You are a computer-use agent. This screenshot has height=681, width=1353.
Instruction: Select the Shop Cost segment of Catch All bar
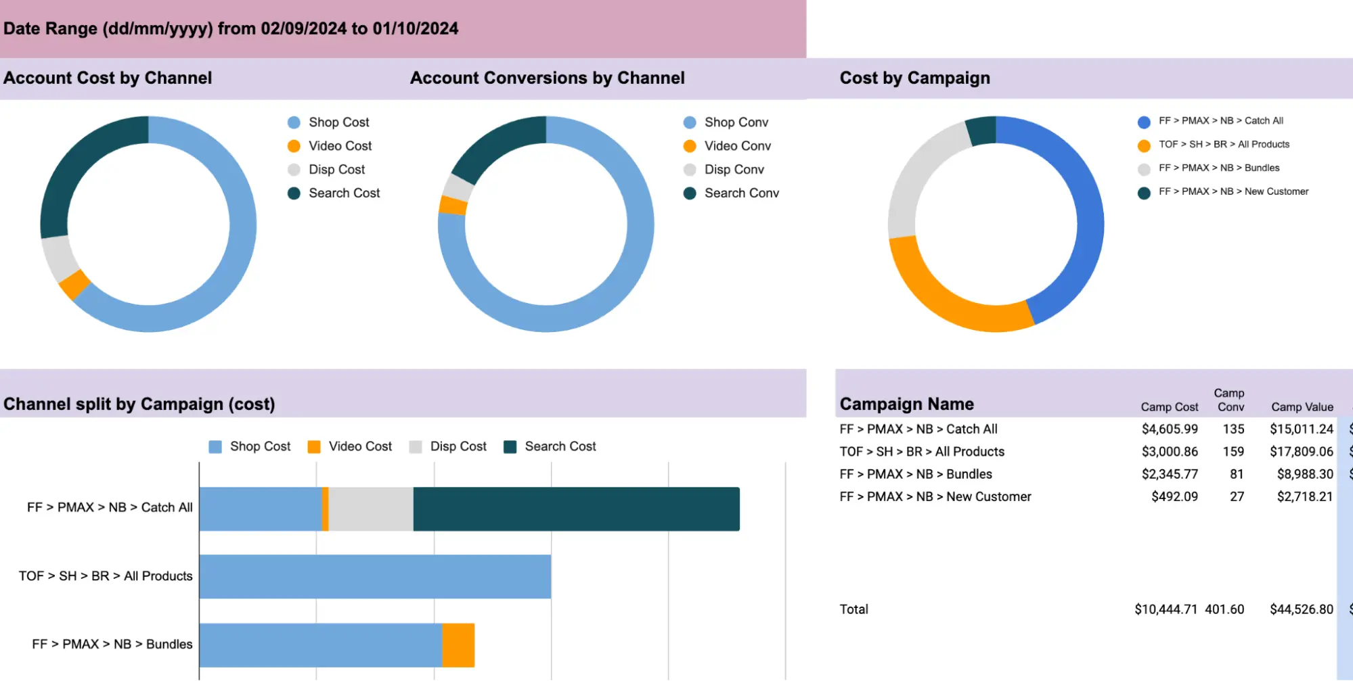(x=261, y=509)
